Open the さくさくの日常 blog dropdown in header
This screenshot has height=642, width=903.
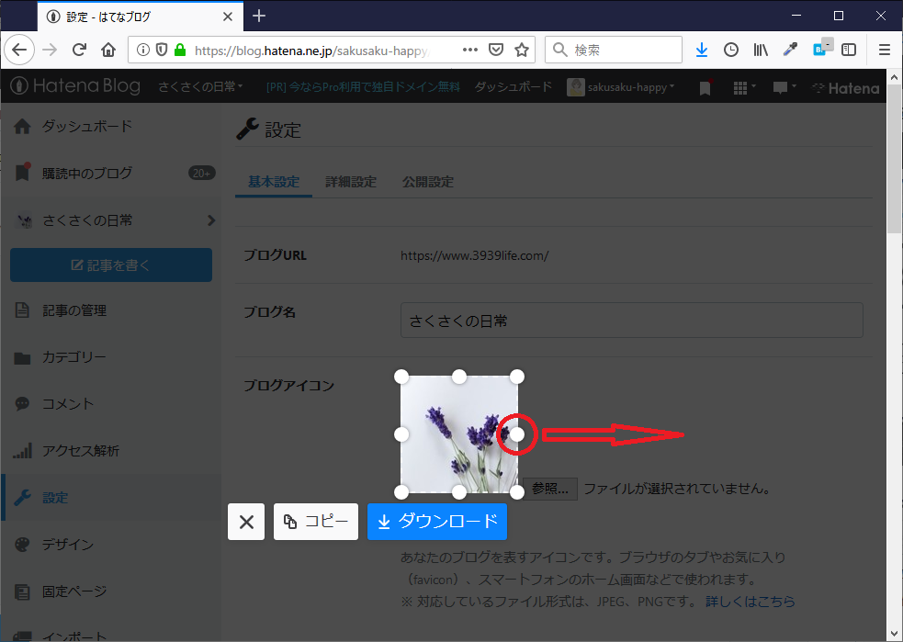[x=200, y=87]
